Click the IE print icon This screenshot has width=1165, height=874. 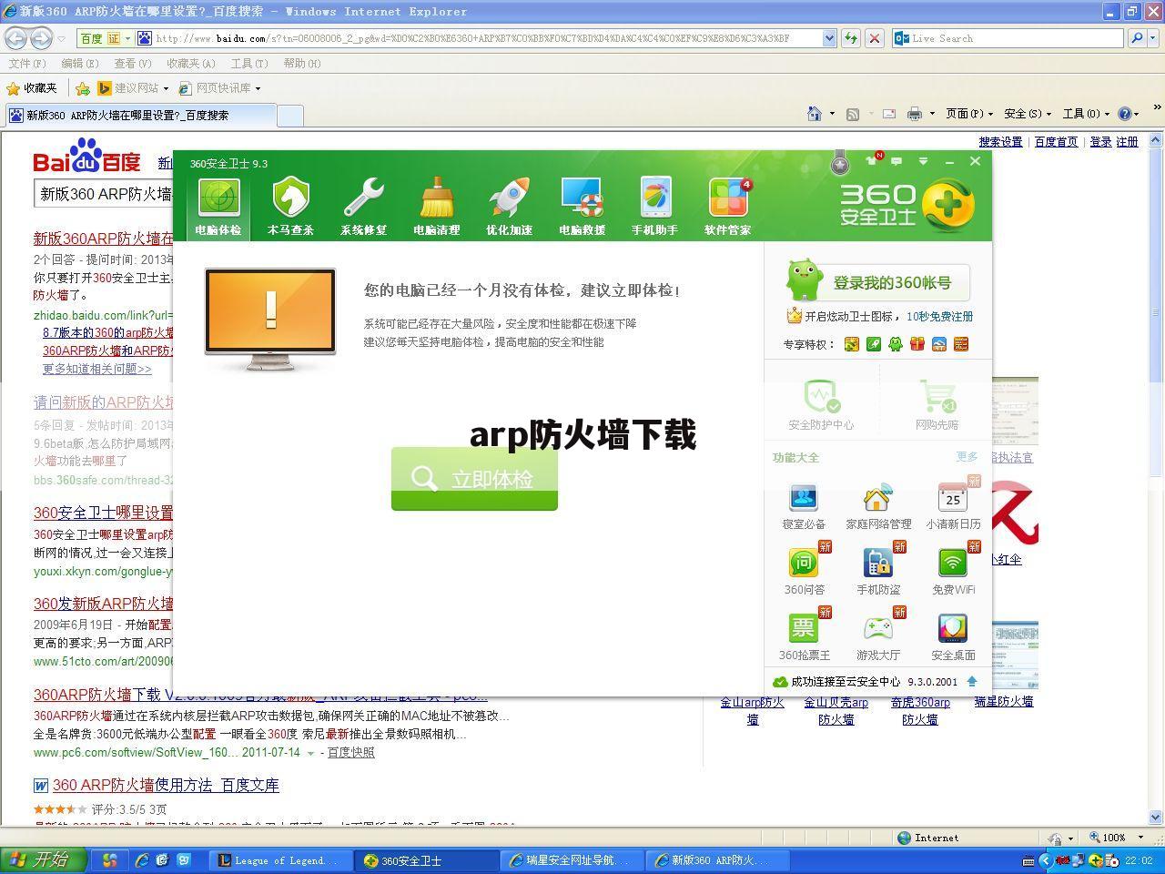tap(915, 114)
